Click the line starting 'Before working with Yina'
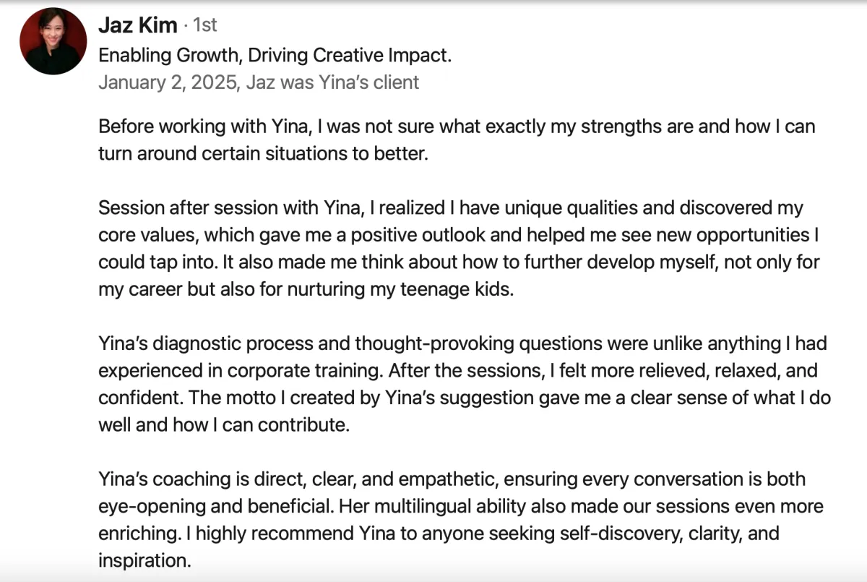The height and width of the screenshot is (582, 867). pos(457,127)
